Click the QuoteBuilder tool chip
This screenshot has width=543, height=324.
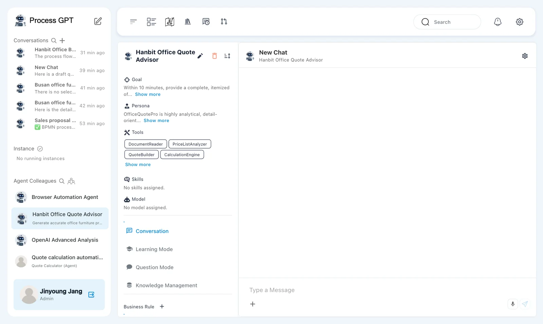(x=142, y=155)
